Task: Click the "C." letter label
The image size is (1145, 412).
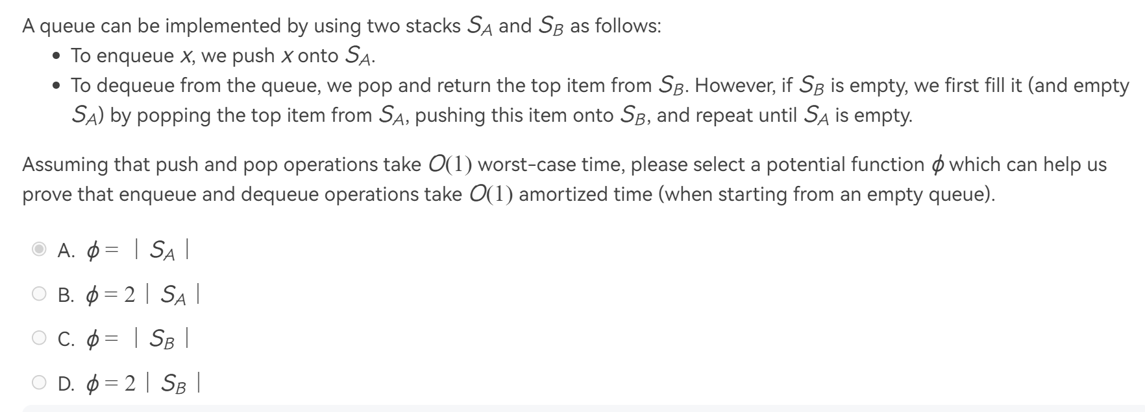Action: point(66,339)
